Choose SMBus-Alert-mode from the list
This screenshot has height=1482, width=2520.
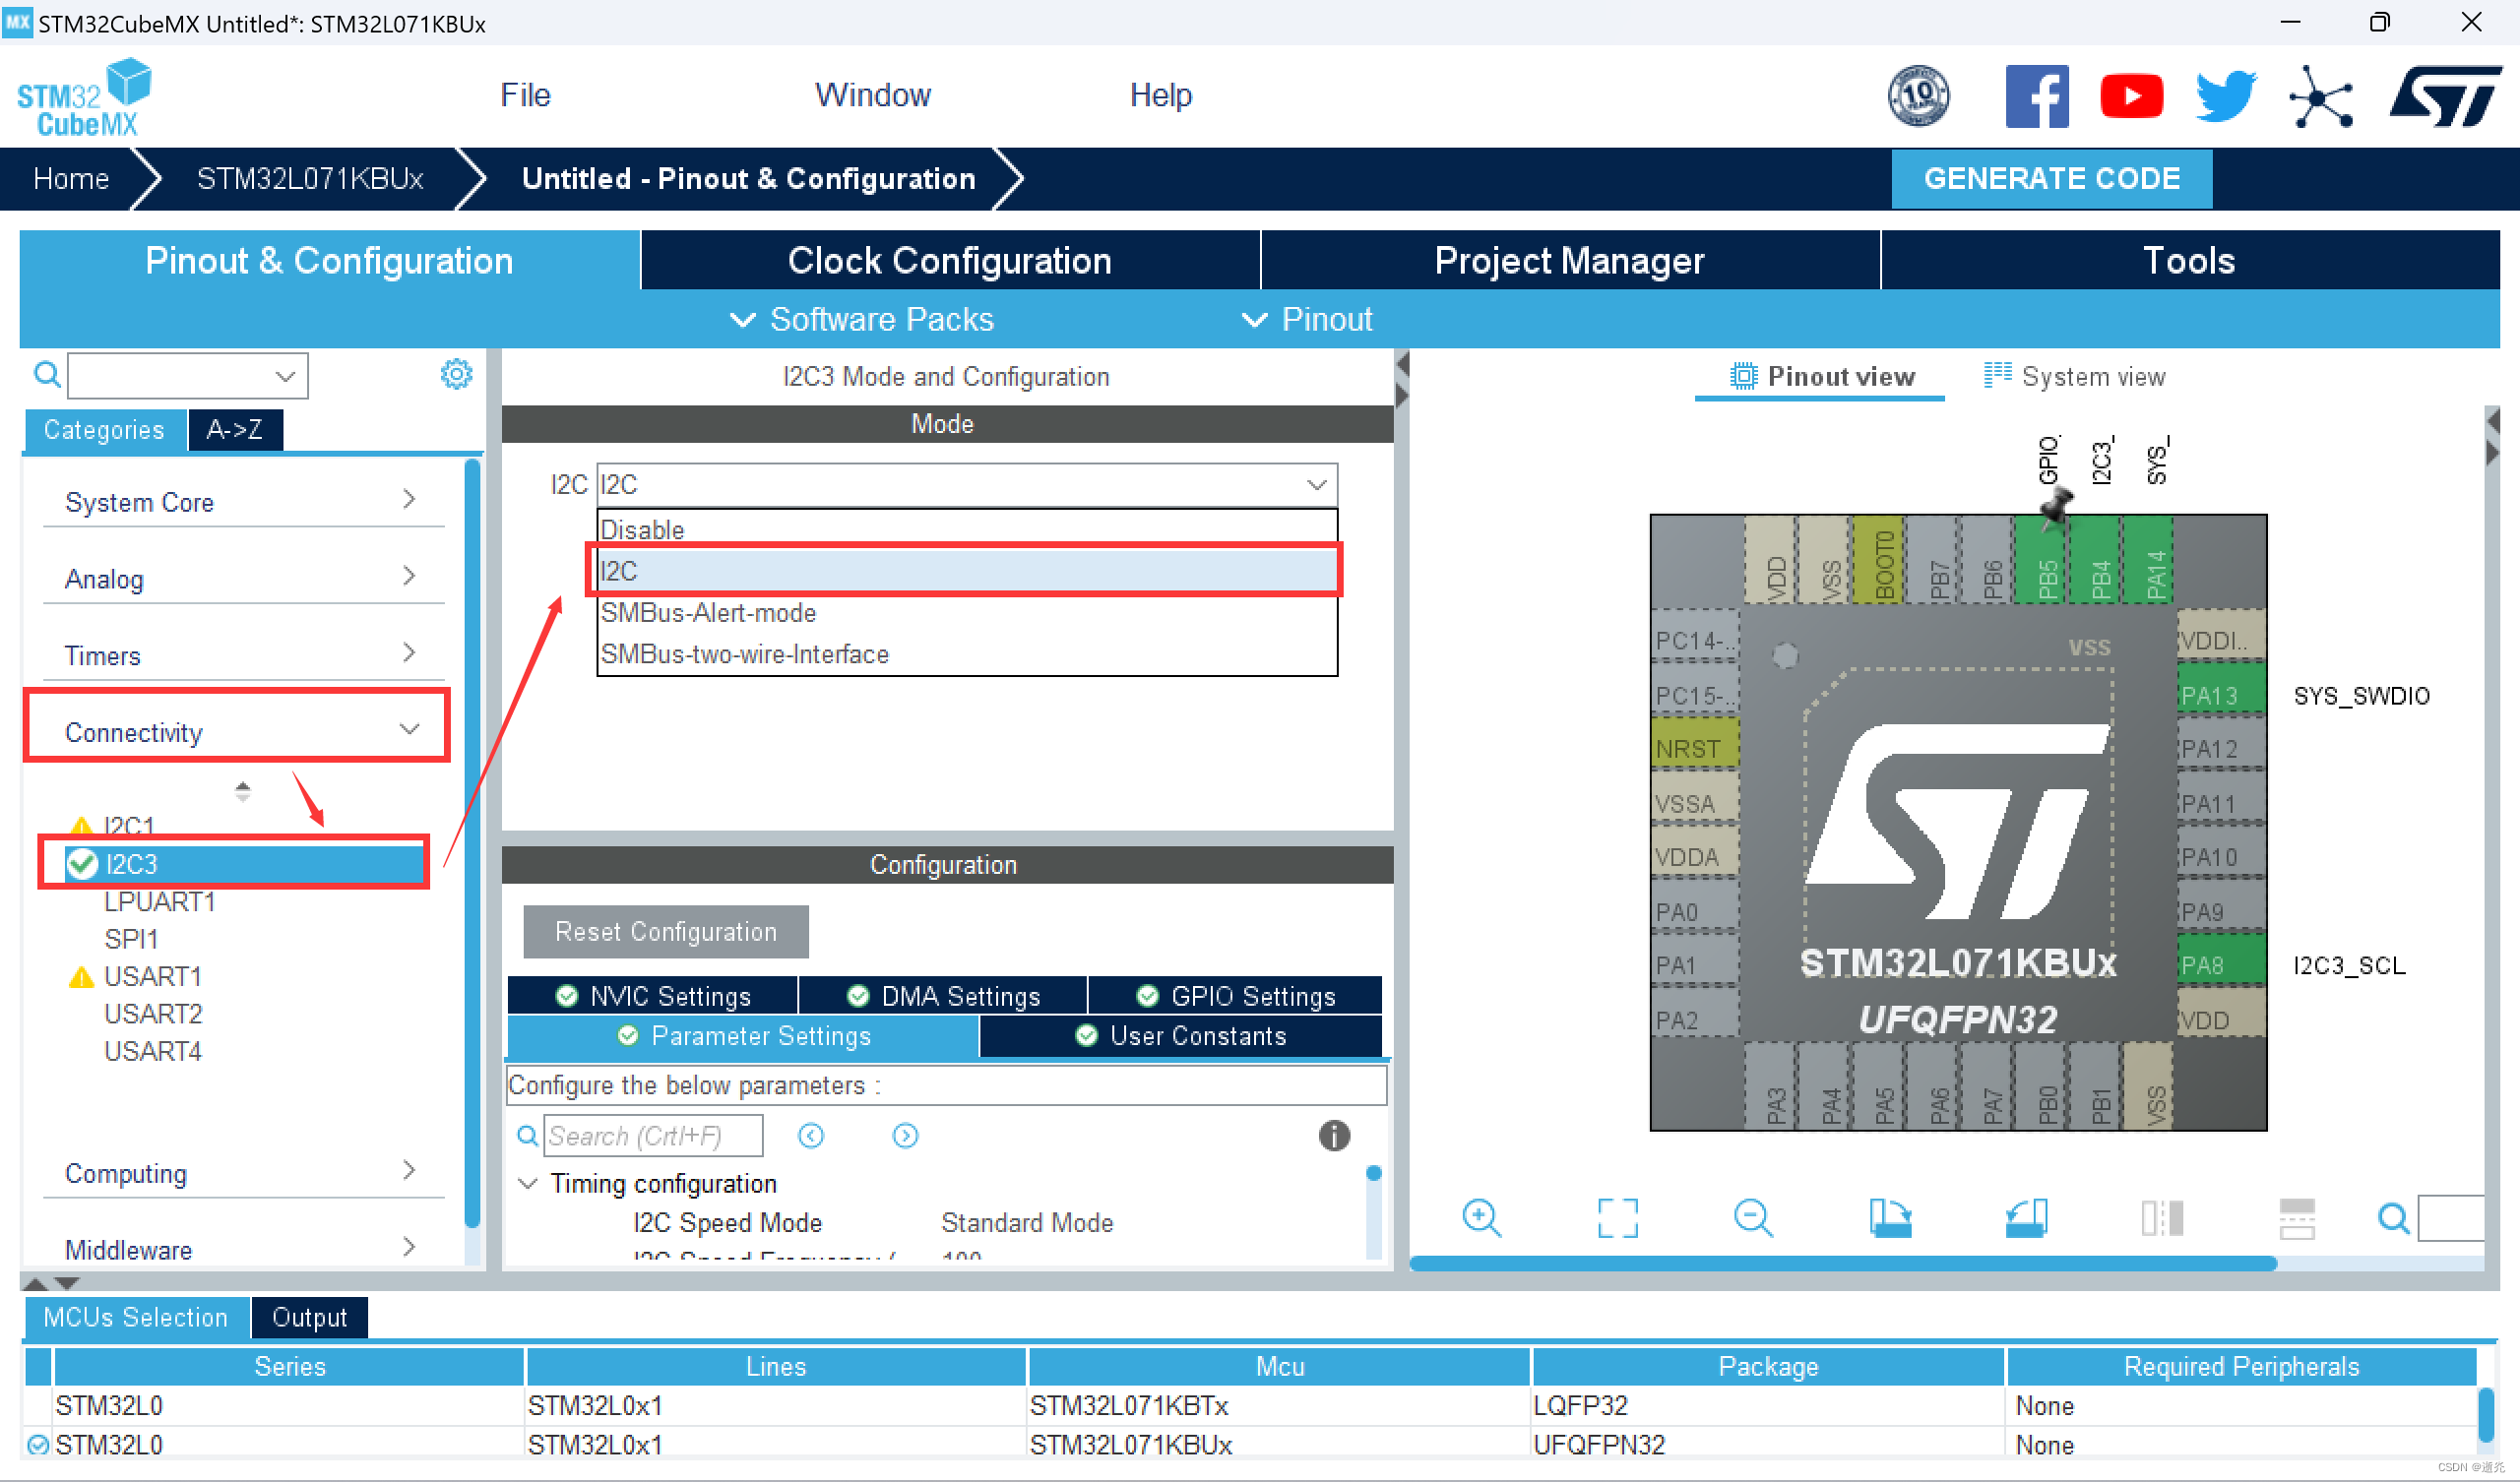[966, 612]
